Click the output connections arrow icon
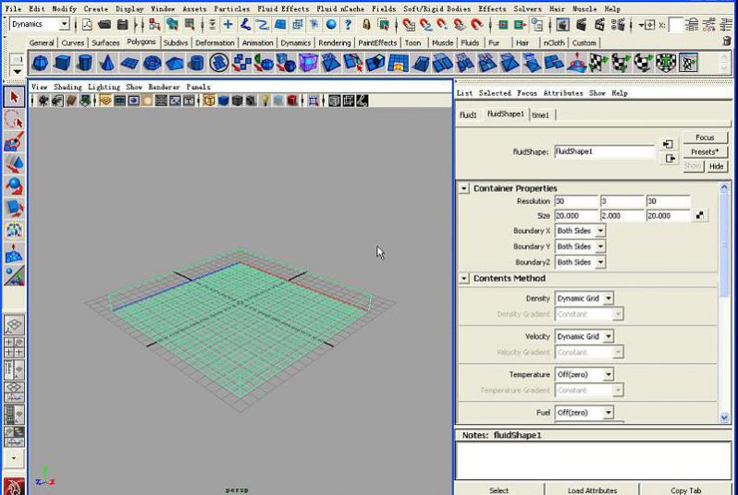This screenshot has height=495, width=738. coord(670,159)
